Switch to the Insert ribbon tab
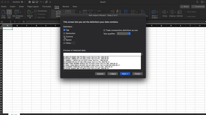This screenshot has width=206, height=115. coord(13,6)
